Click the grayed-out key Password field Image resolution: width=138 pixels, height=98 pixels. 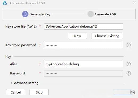(83, 73)
